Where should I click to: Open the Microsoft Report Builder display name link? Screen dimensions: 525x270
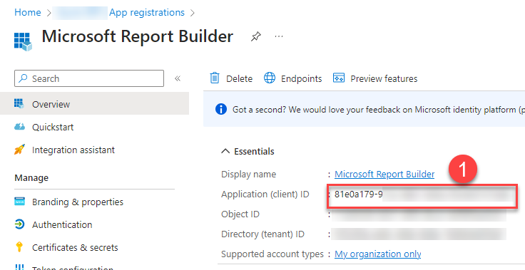coord(384,175)
